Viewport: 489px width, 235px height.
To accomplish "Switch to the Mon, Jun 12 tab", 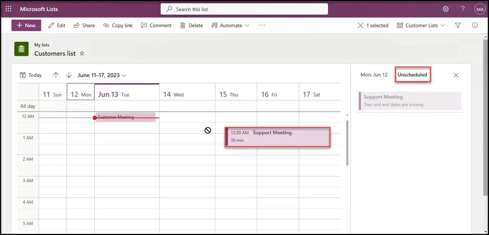I will coord(374,75).
